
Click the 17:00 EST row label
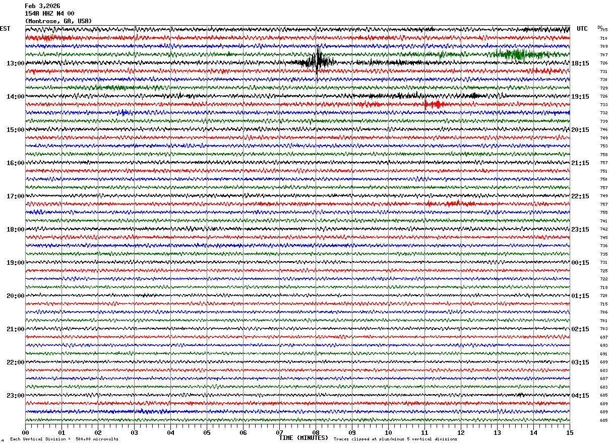(x=16, y=196)
